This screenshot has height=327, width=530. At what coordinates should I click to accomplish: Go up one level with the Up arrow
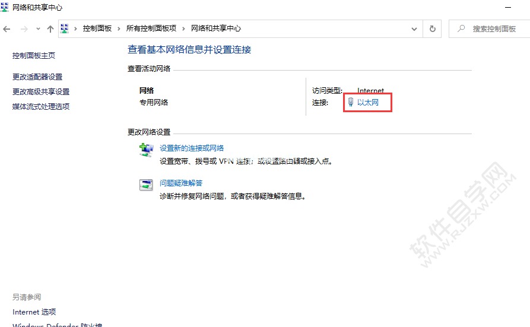[x=50, y=28]
